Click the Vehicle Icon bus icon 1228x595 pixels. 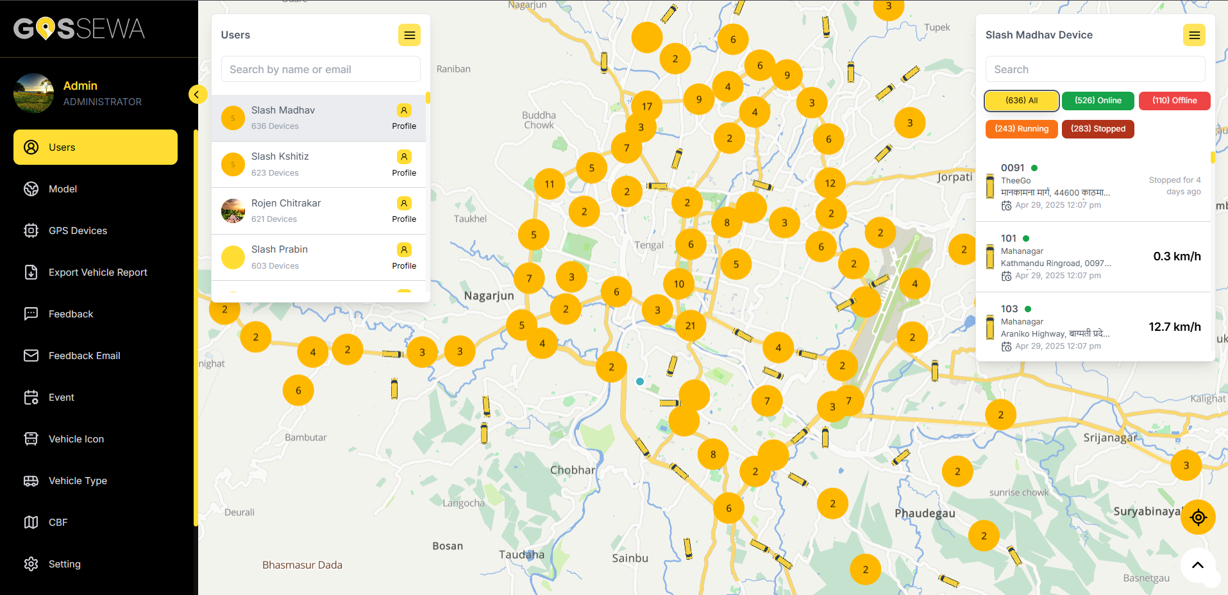[x=31, y=439]
